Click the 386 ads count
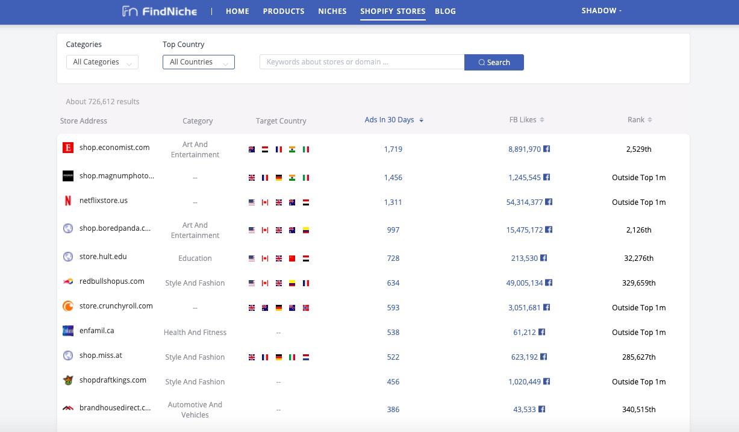This screenshot has width=739, height=432. pyautogui.click(x=393, y=410)
